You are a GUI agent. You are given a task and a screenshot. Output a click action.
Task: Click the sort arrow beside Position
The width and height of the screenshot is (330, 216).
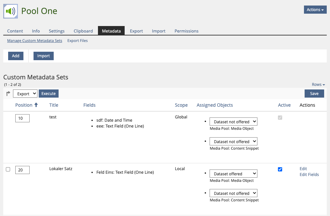click(36, 105)
